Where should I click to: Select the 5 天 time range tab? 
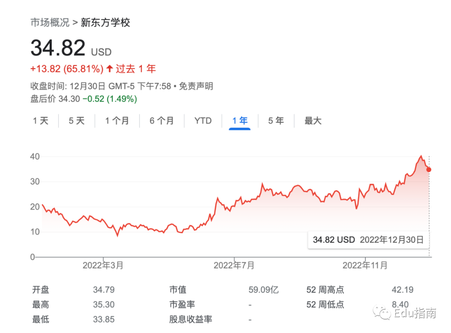pyautogui.click(x=76, y=121)
